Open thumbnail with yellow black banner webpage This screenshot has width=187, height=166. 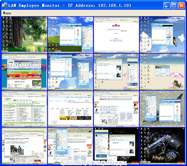70,109
